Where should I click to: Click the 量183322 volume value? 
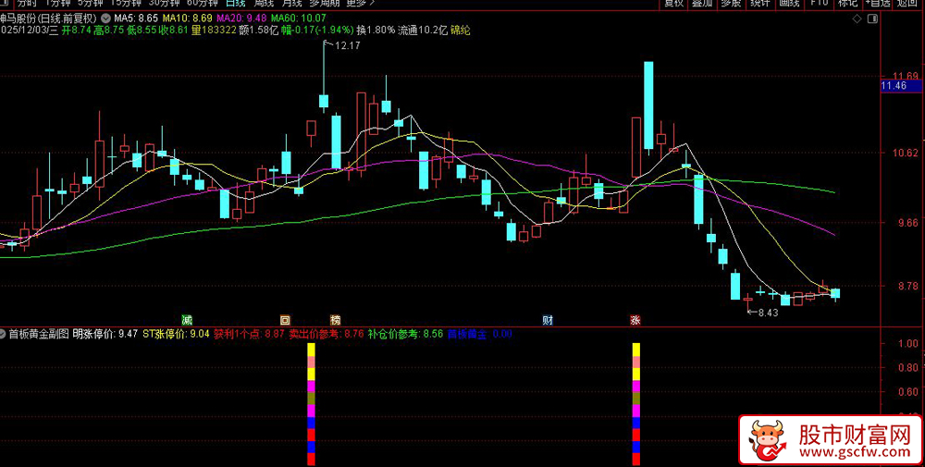click(215, 31)
